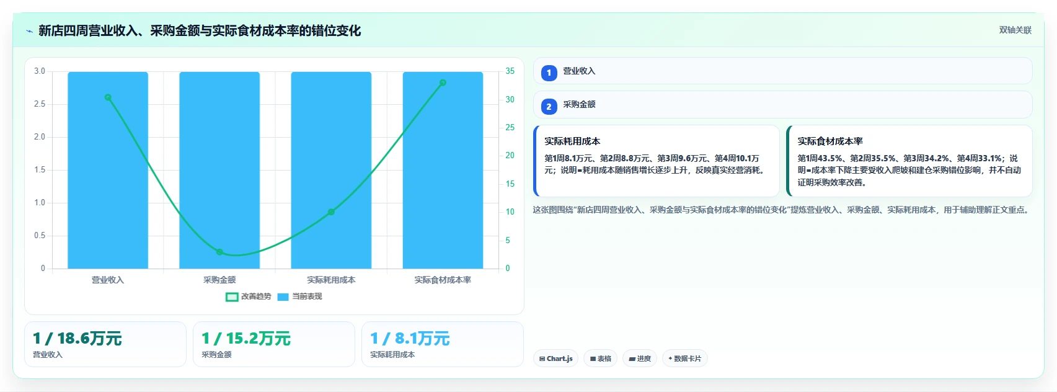
Task: Click the 进度 tag
Action: pyautogui.click(x=640, y=359)
